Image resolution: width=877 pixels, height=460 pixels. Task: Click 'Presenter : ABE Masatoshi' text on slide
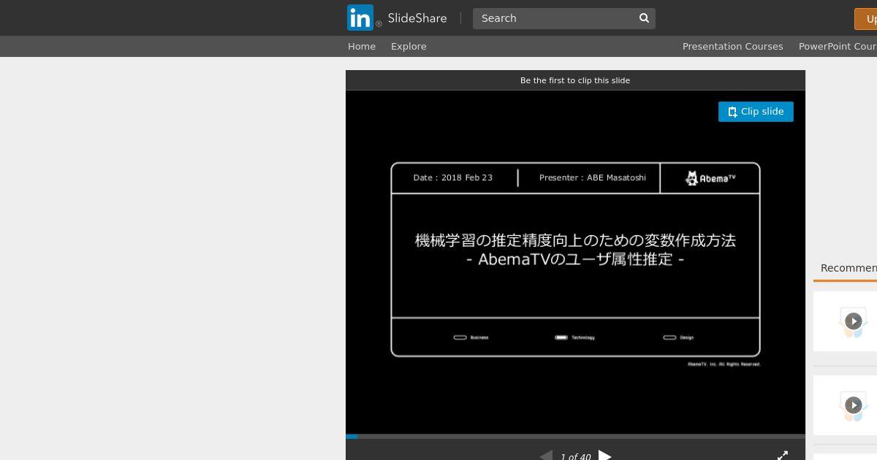(x=593, y=177)
